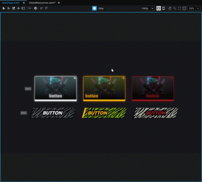Select the outlined arrow Direct Selection tool
This screenshot has height=182, width=202.
(9, 8)
